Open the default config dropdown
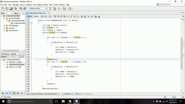The image size is (185, 104). (38, 8)
